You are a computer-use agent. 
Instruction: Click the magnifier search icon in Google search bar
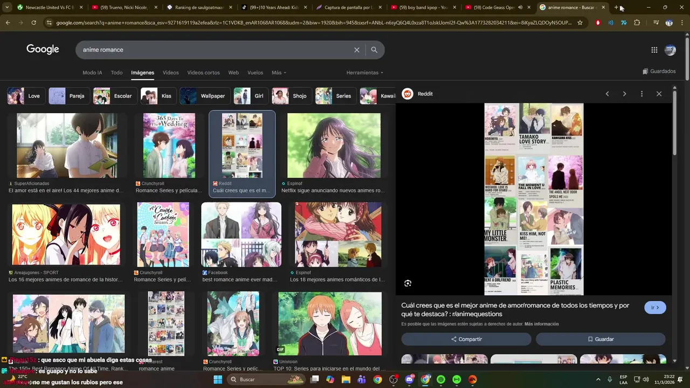(374, 50)
